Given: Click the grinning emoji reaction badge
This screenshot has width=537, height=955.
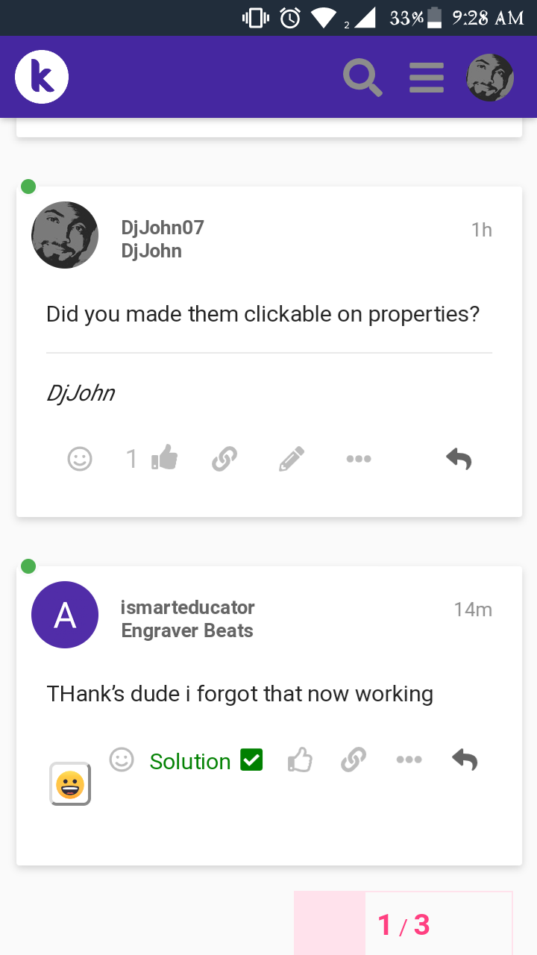Looking at the screenshot, I should tap(70, 784).
